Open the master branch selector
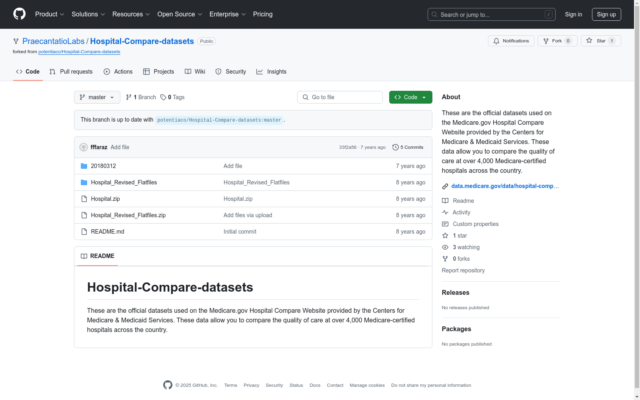Image resolution: width=640 pixels, height=400 pixels. 97,97
